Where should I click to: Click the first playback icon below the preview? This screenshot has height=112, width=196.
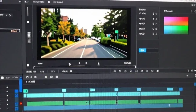70,64
